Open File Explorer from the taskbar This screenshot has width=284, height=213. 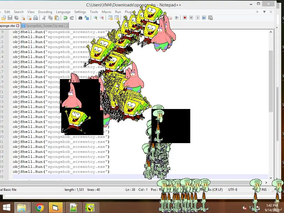pyautogui.click(x=22, y=207)
